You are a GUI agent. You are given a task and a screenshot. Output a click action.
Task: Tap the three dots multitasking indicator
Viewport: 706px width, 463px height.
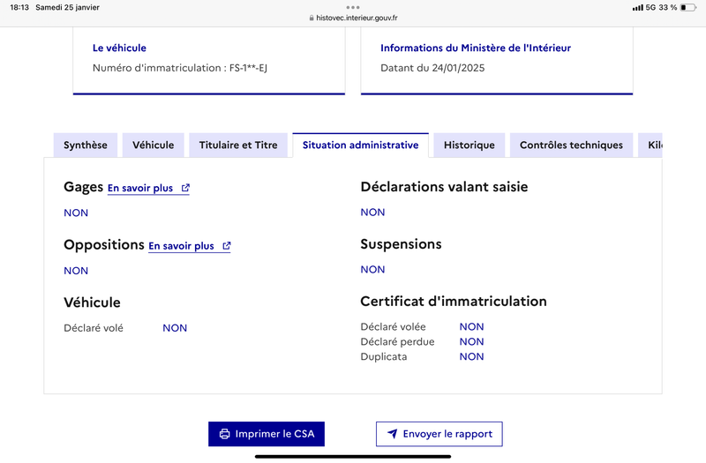pyautogui.click(x=353, y=7)
